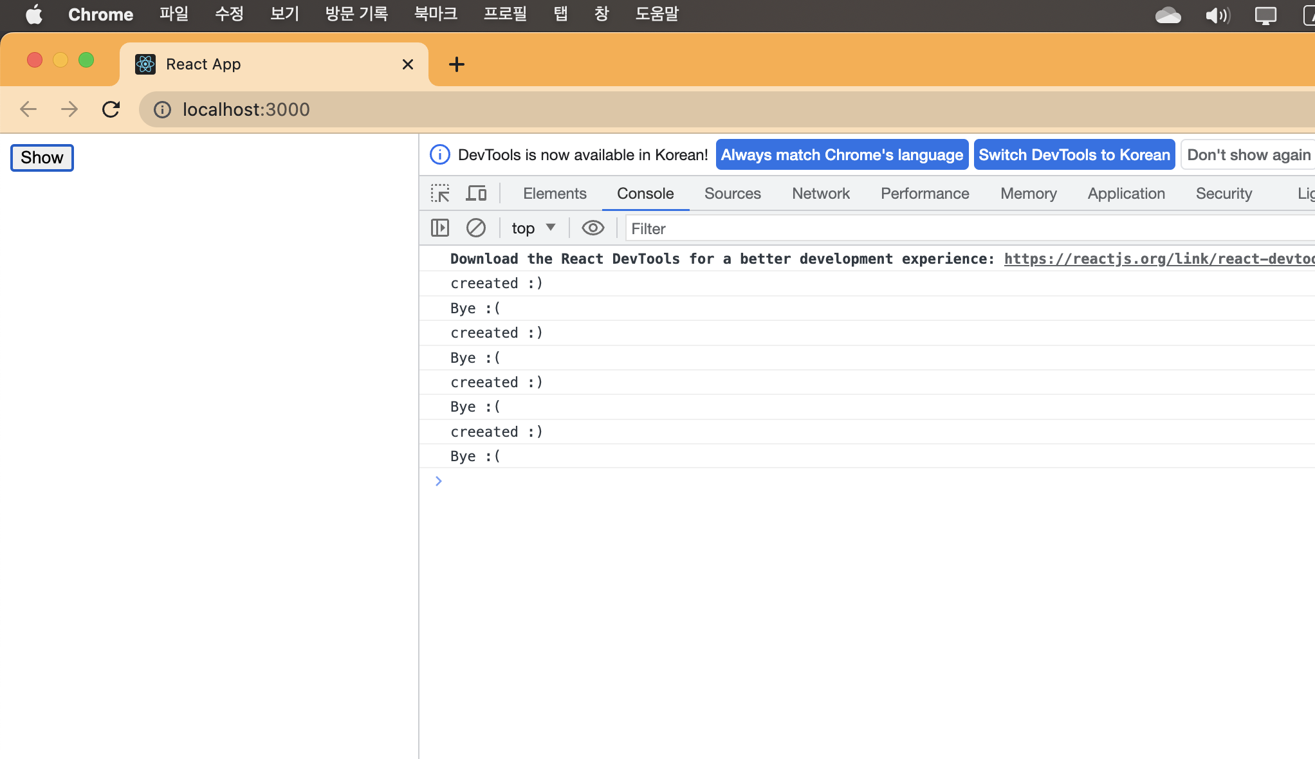Click the inspect element picker icon
The height and width of the screenshot is (759, 1315).
(x=440, y=193)
